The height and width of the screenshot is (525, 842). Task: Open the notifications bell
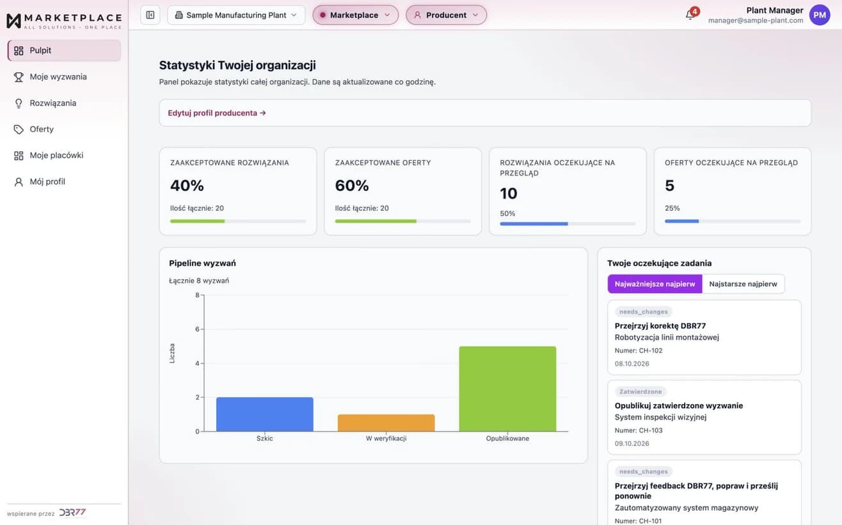click(690, 15)
